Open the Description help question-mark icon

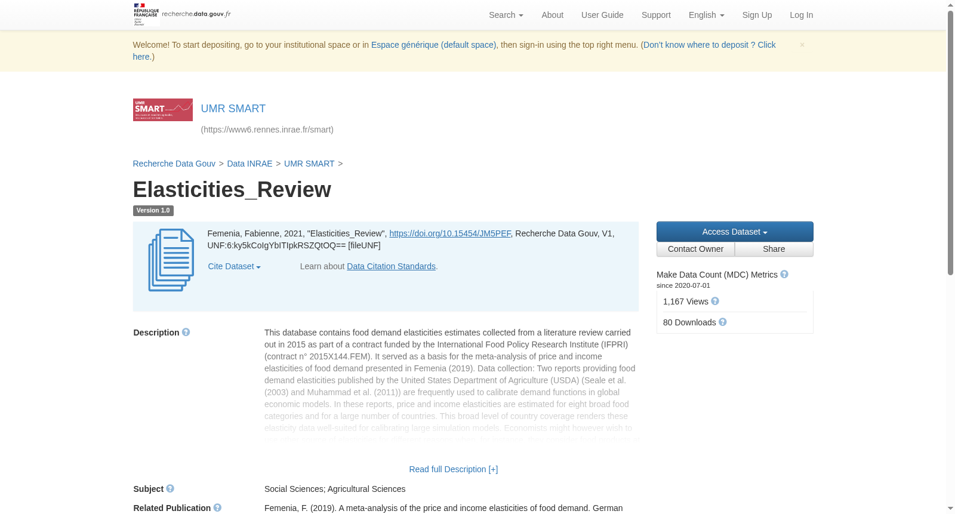(186, 333)
